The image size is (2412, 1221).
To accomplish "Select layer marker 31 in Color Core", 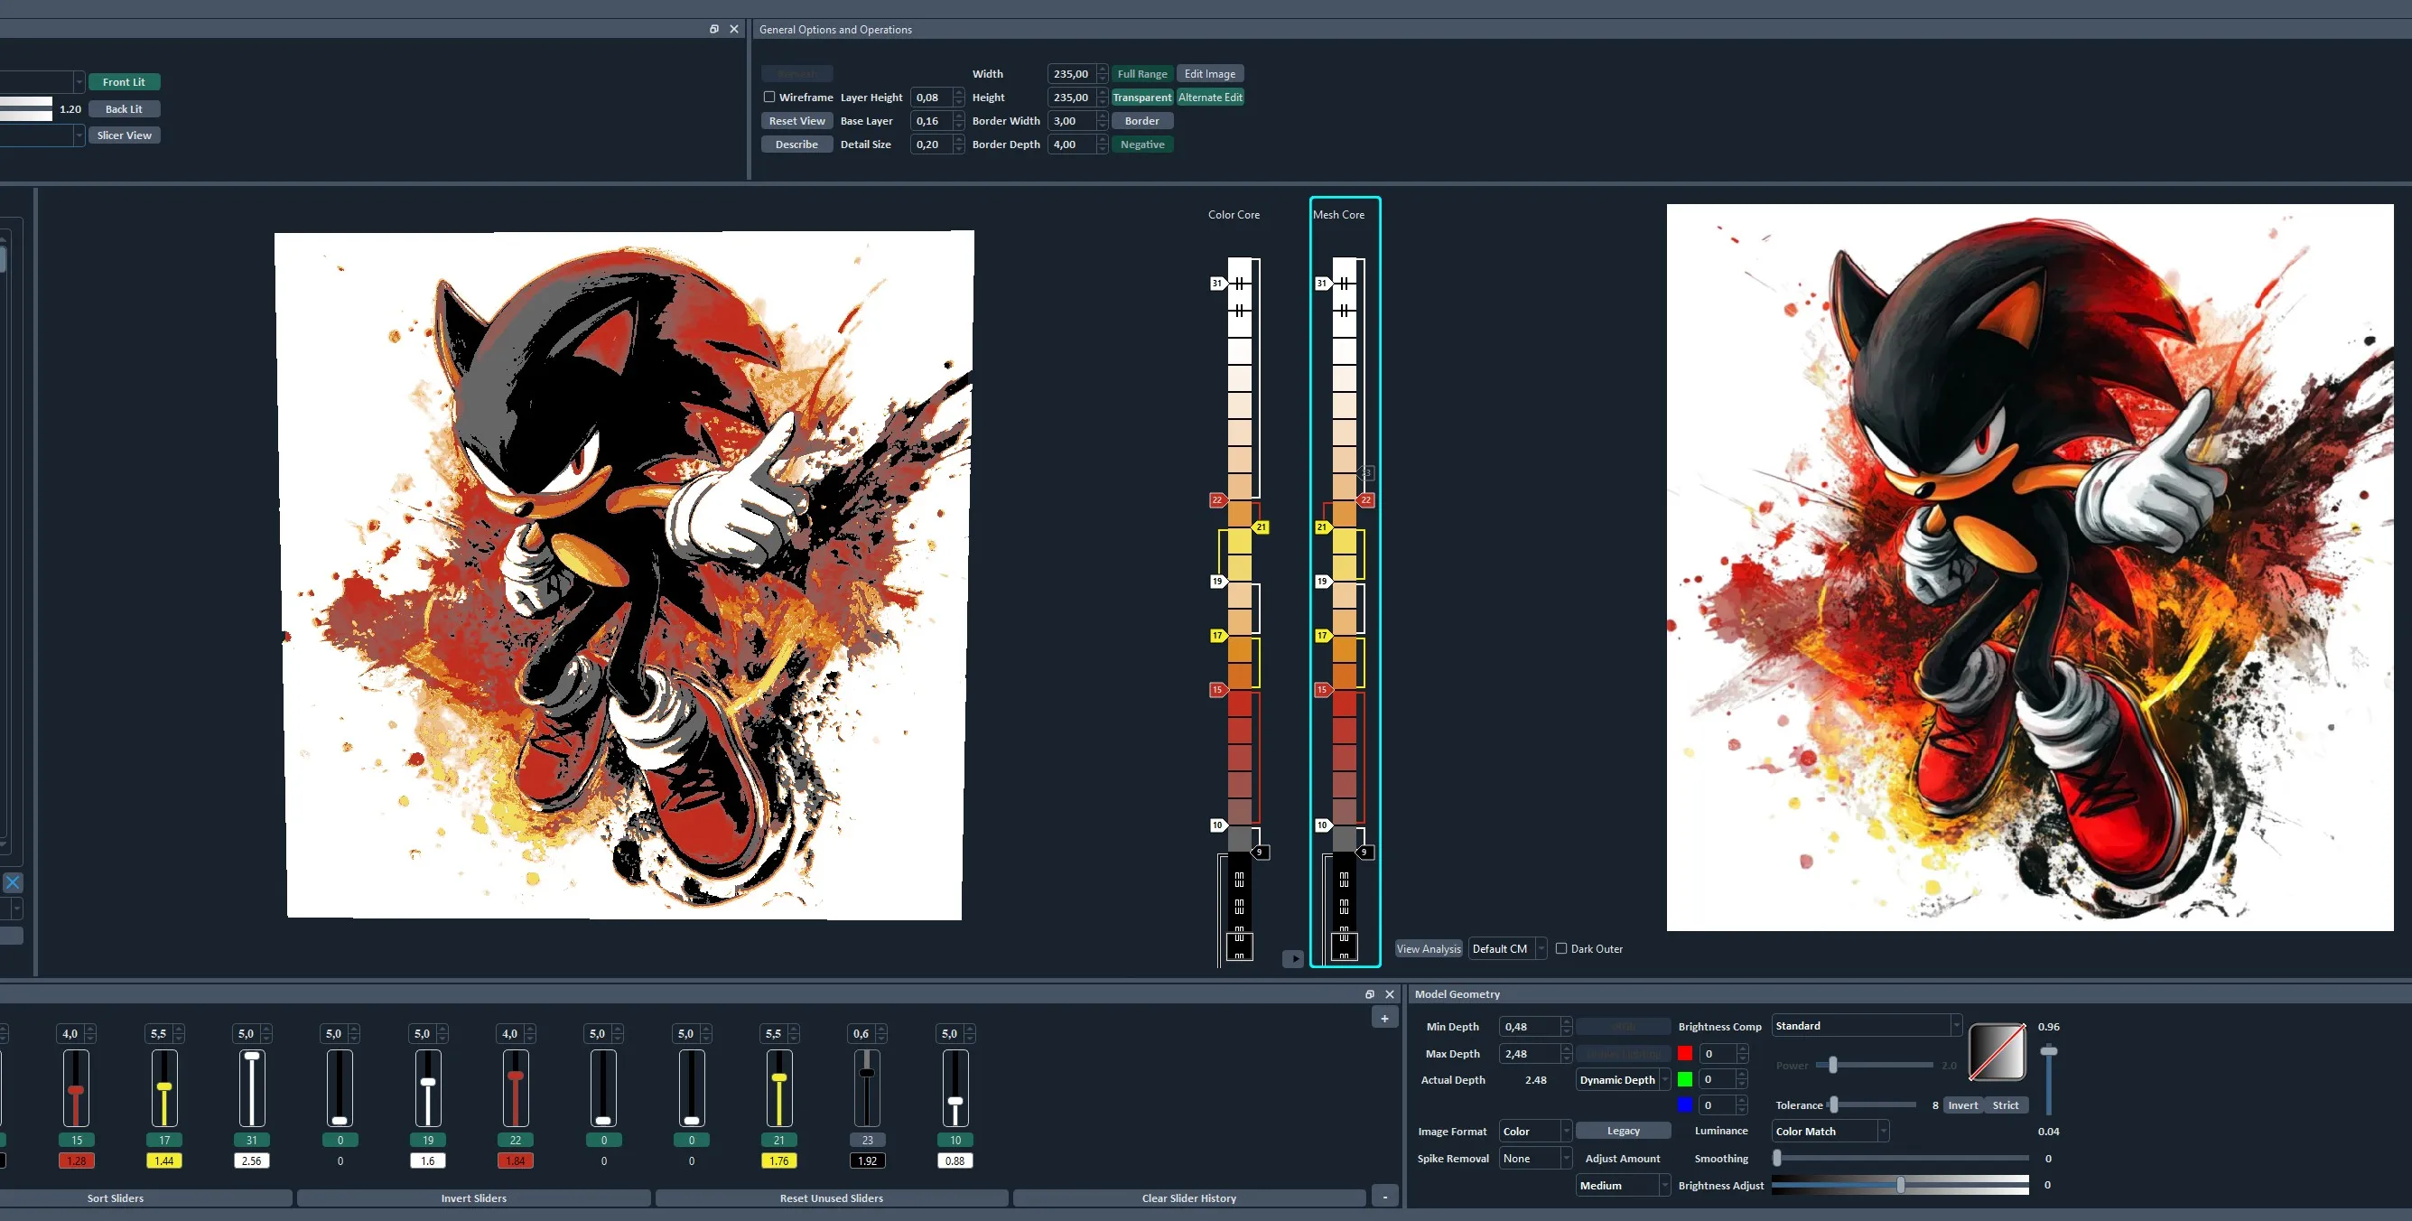I will pyautogui.click(x=1216, y=283).
